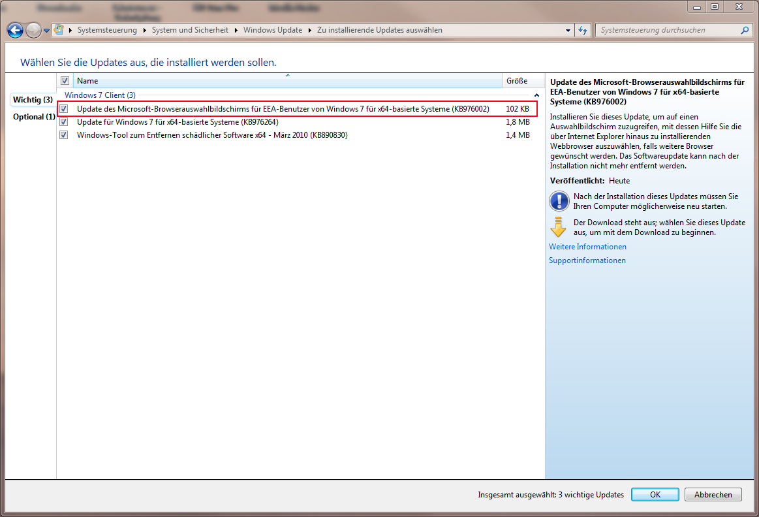
Task: Expand arrow after System und Sicherheit breadcrumb
Action: [x=236, y=31]
